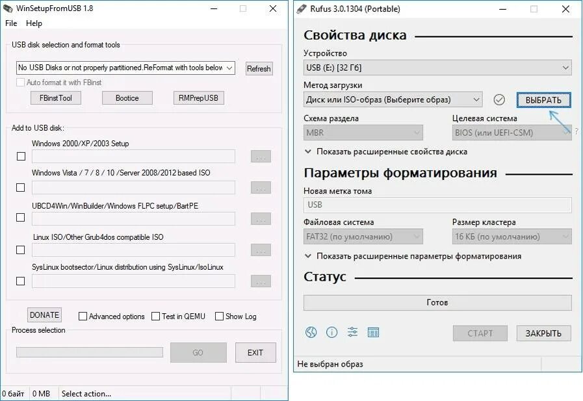Click ВЫБРАТЬ to select an image
Viewport: 583px width, 401px height.
(543, 100)
